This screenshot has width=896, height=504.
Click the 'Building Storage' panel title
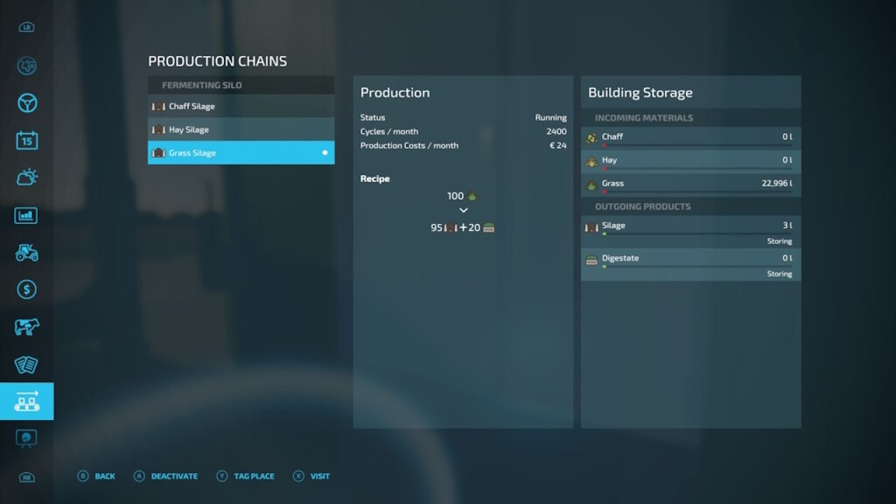[640, 92]
